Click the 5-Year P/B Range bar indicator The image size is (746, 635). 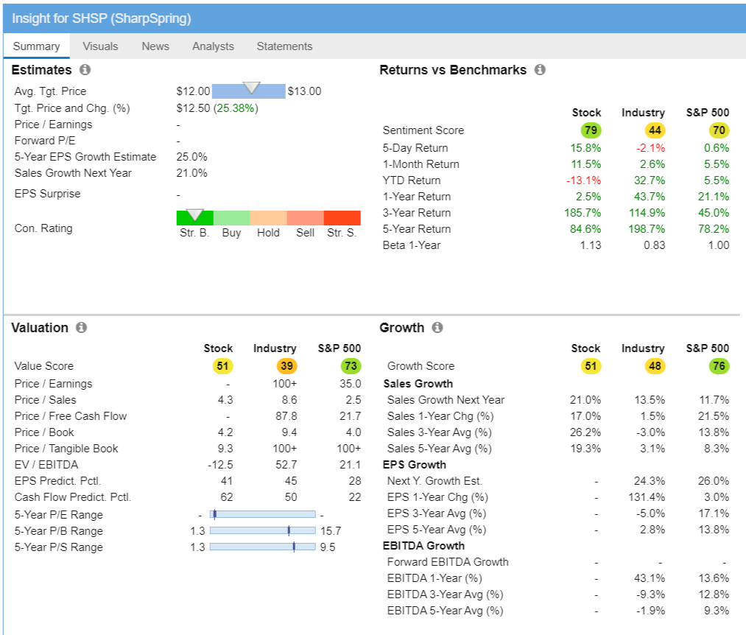[x=289, y=531]
